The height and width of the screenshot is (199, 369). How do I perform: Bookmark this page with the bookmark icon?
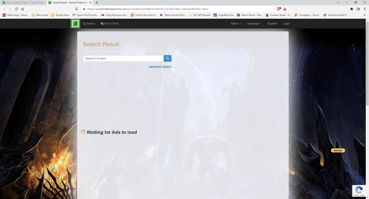click(x=76, y=9)
